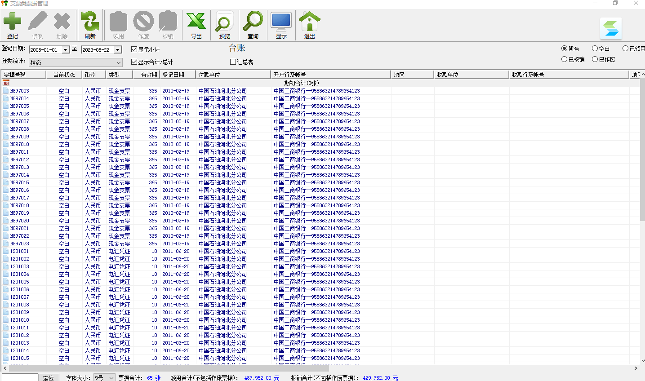645x381 pixels.
Task: Sort by 票据号码 column header
Action: pos(23,75)
